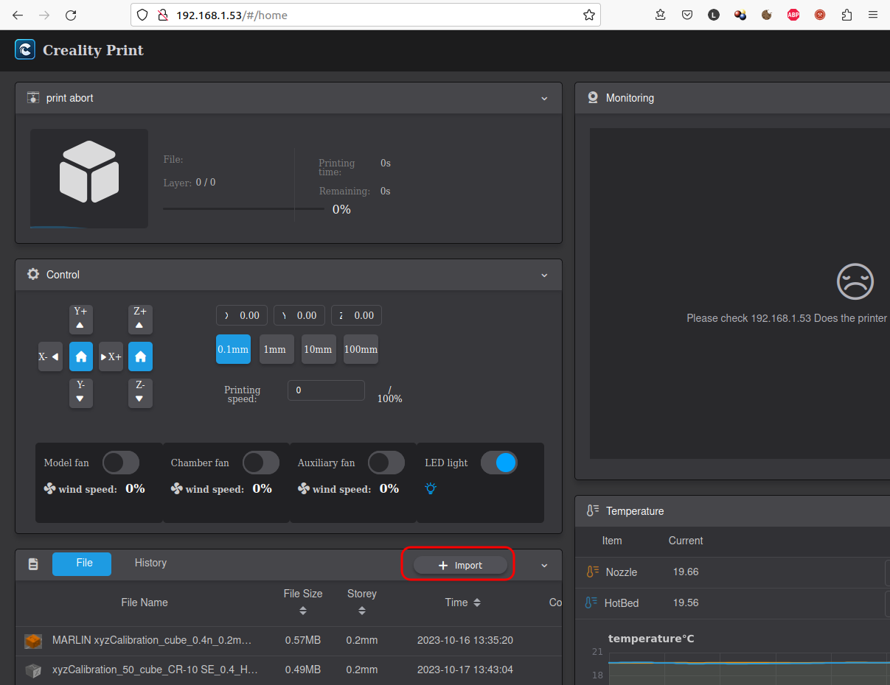Click the 0.57MB file size cell
This screenshot has width=890, height=685.
point(303,640)
